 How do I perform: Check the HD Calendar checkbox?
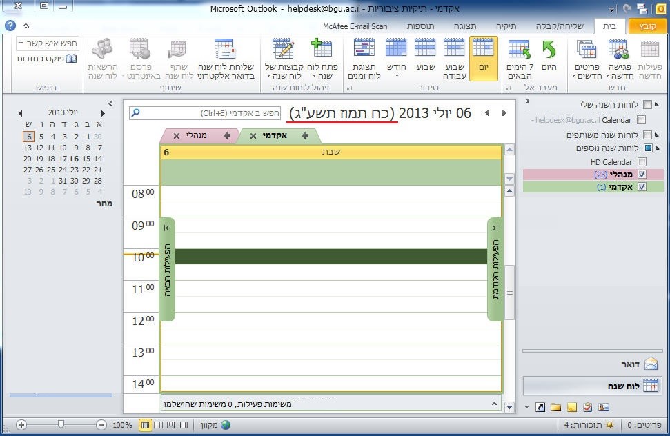pyautogui.click(x=642, y=162)
